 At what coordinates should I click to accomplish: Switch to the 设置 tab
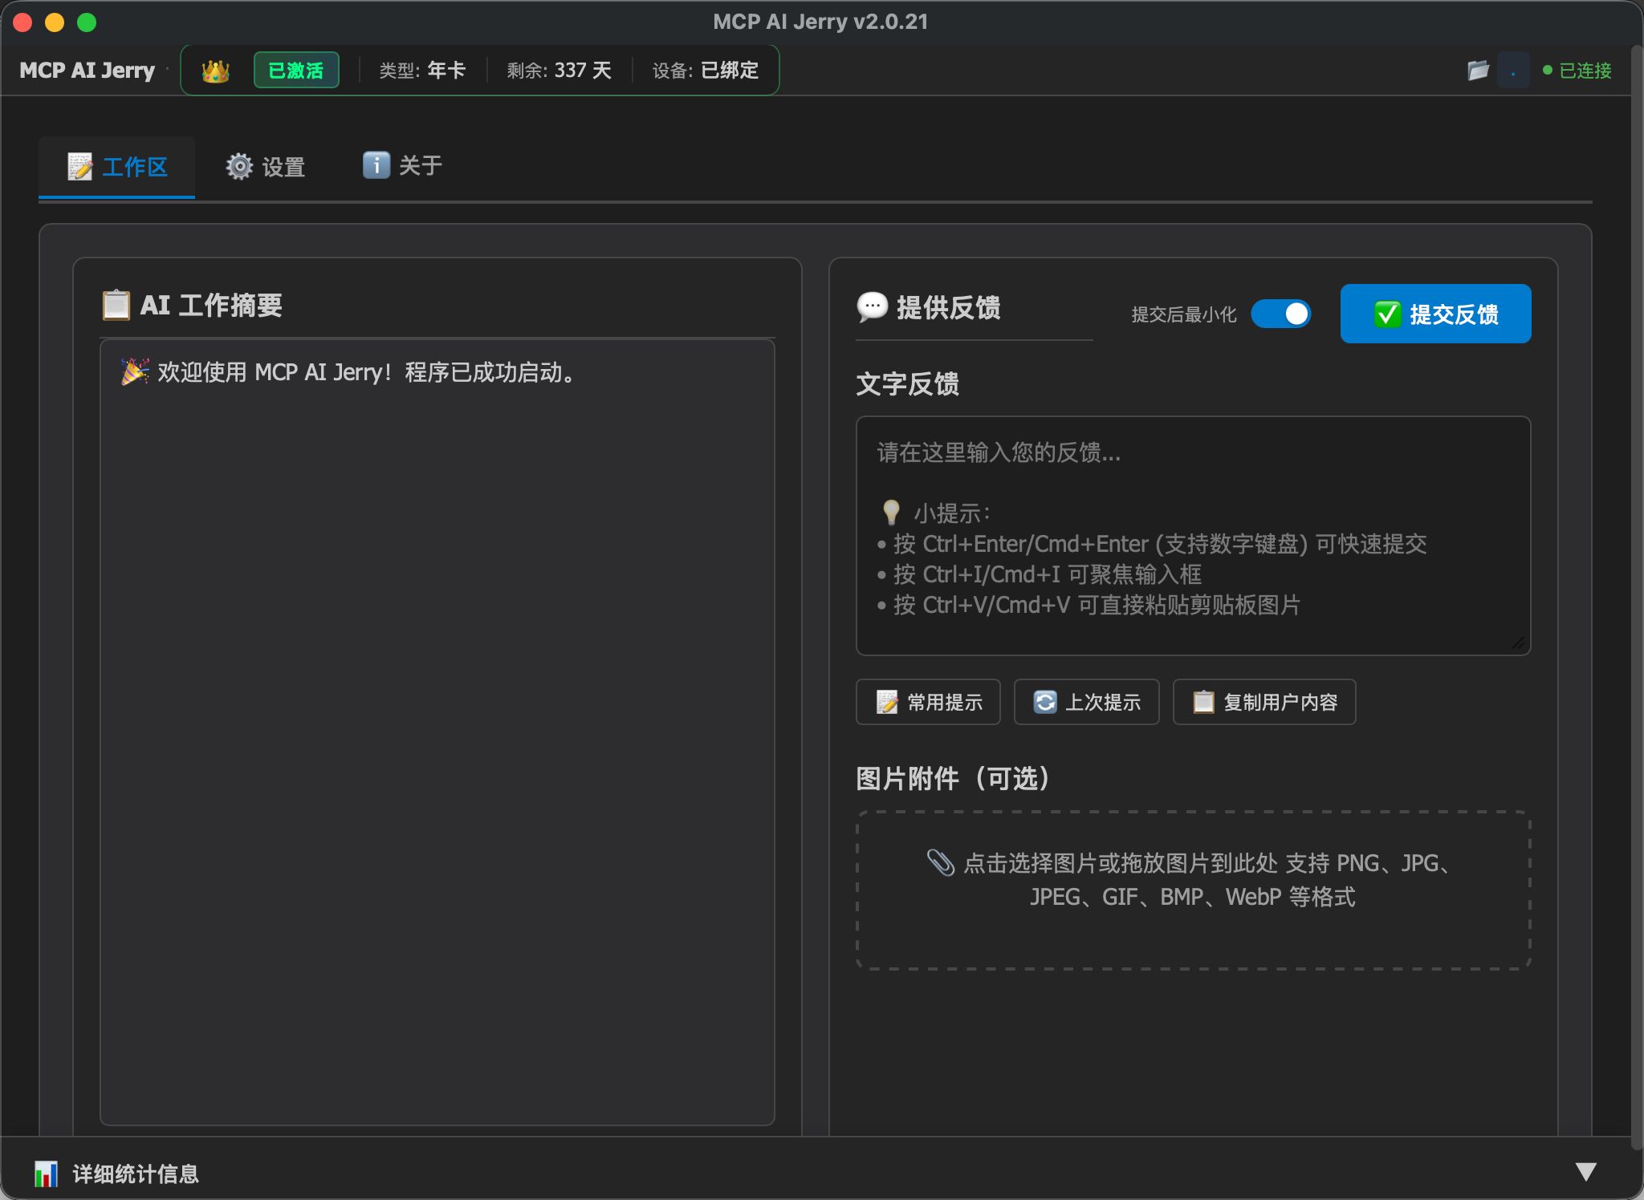(x=266, y=167)
